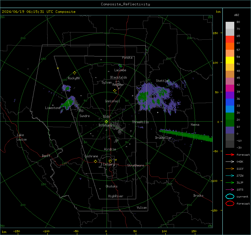
Task: Click the Limestone label
Action: coord(53,108)
